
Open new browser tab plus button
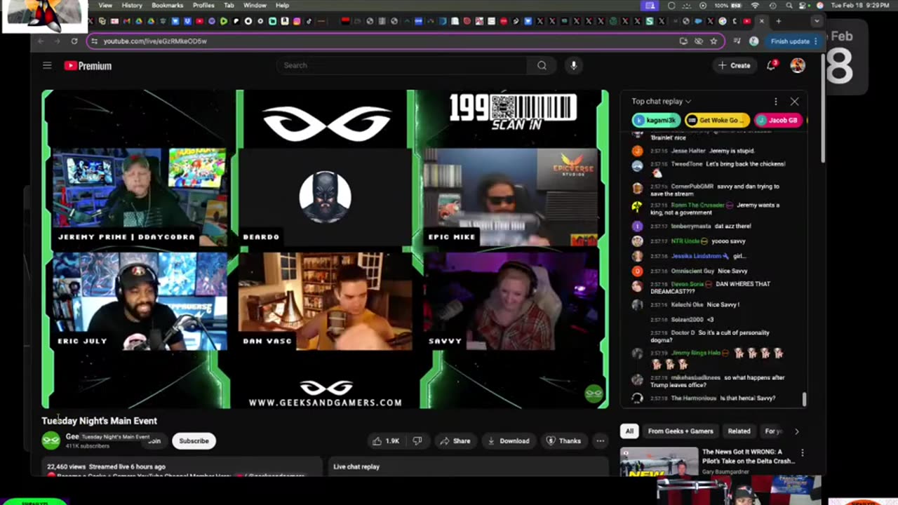(778, 21)
